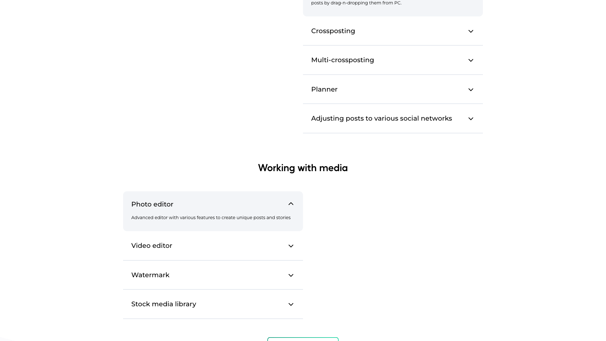This screenshot has height=341, width=606.
Task: Click the Video editor chevron arrow
Action: point(291,246)
